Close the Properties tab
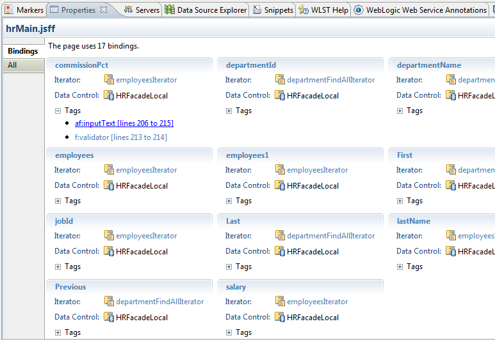 coord(104,10)
